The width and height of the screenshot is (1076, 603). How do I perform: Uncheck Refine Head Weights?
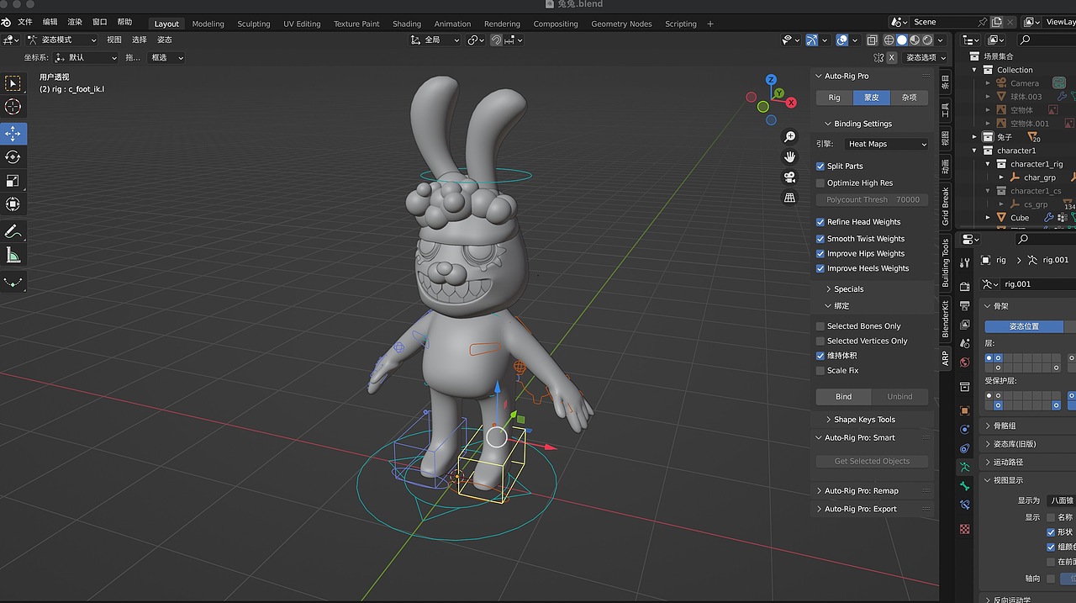(x=820, y=222)
